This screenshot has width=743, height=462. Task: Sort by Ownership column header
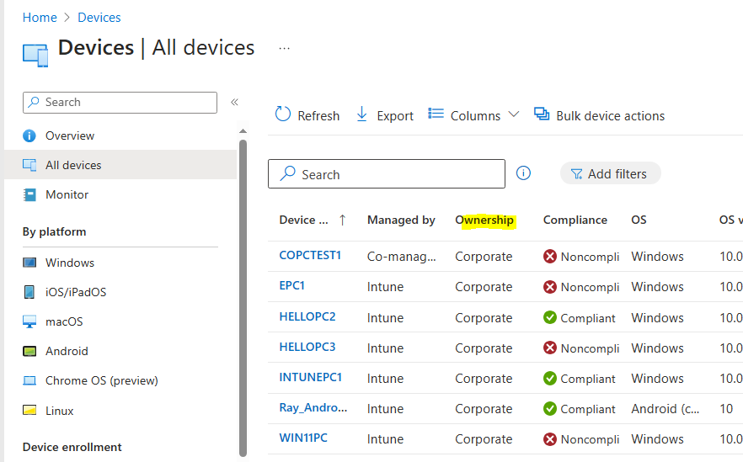click(x=484, y=220)
